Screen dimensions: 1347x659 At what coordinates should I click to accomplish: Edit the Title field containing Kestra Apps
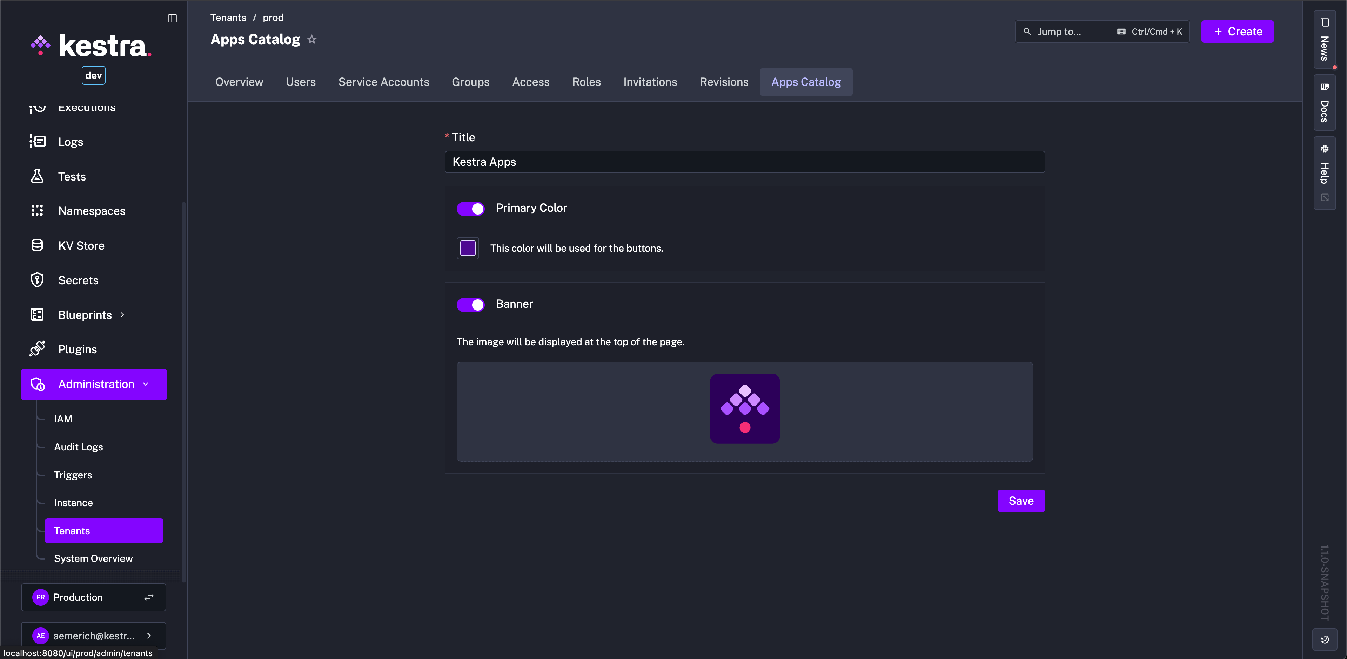[745, 162]
